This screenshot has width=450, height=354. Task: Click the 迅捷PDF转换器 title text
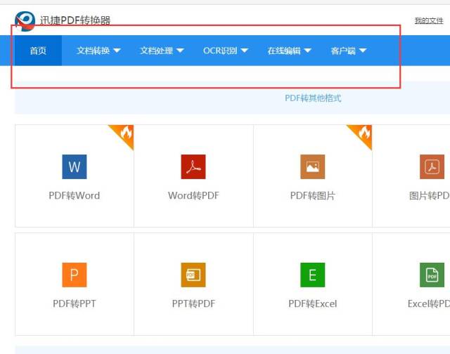tap(75, 20)
